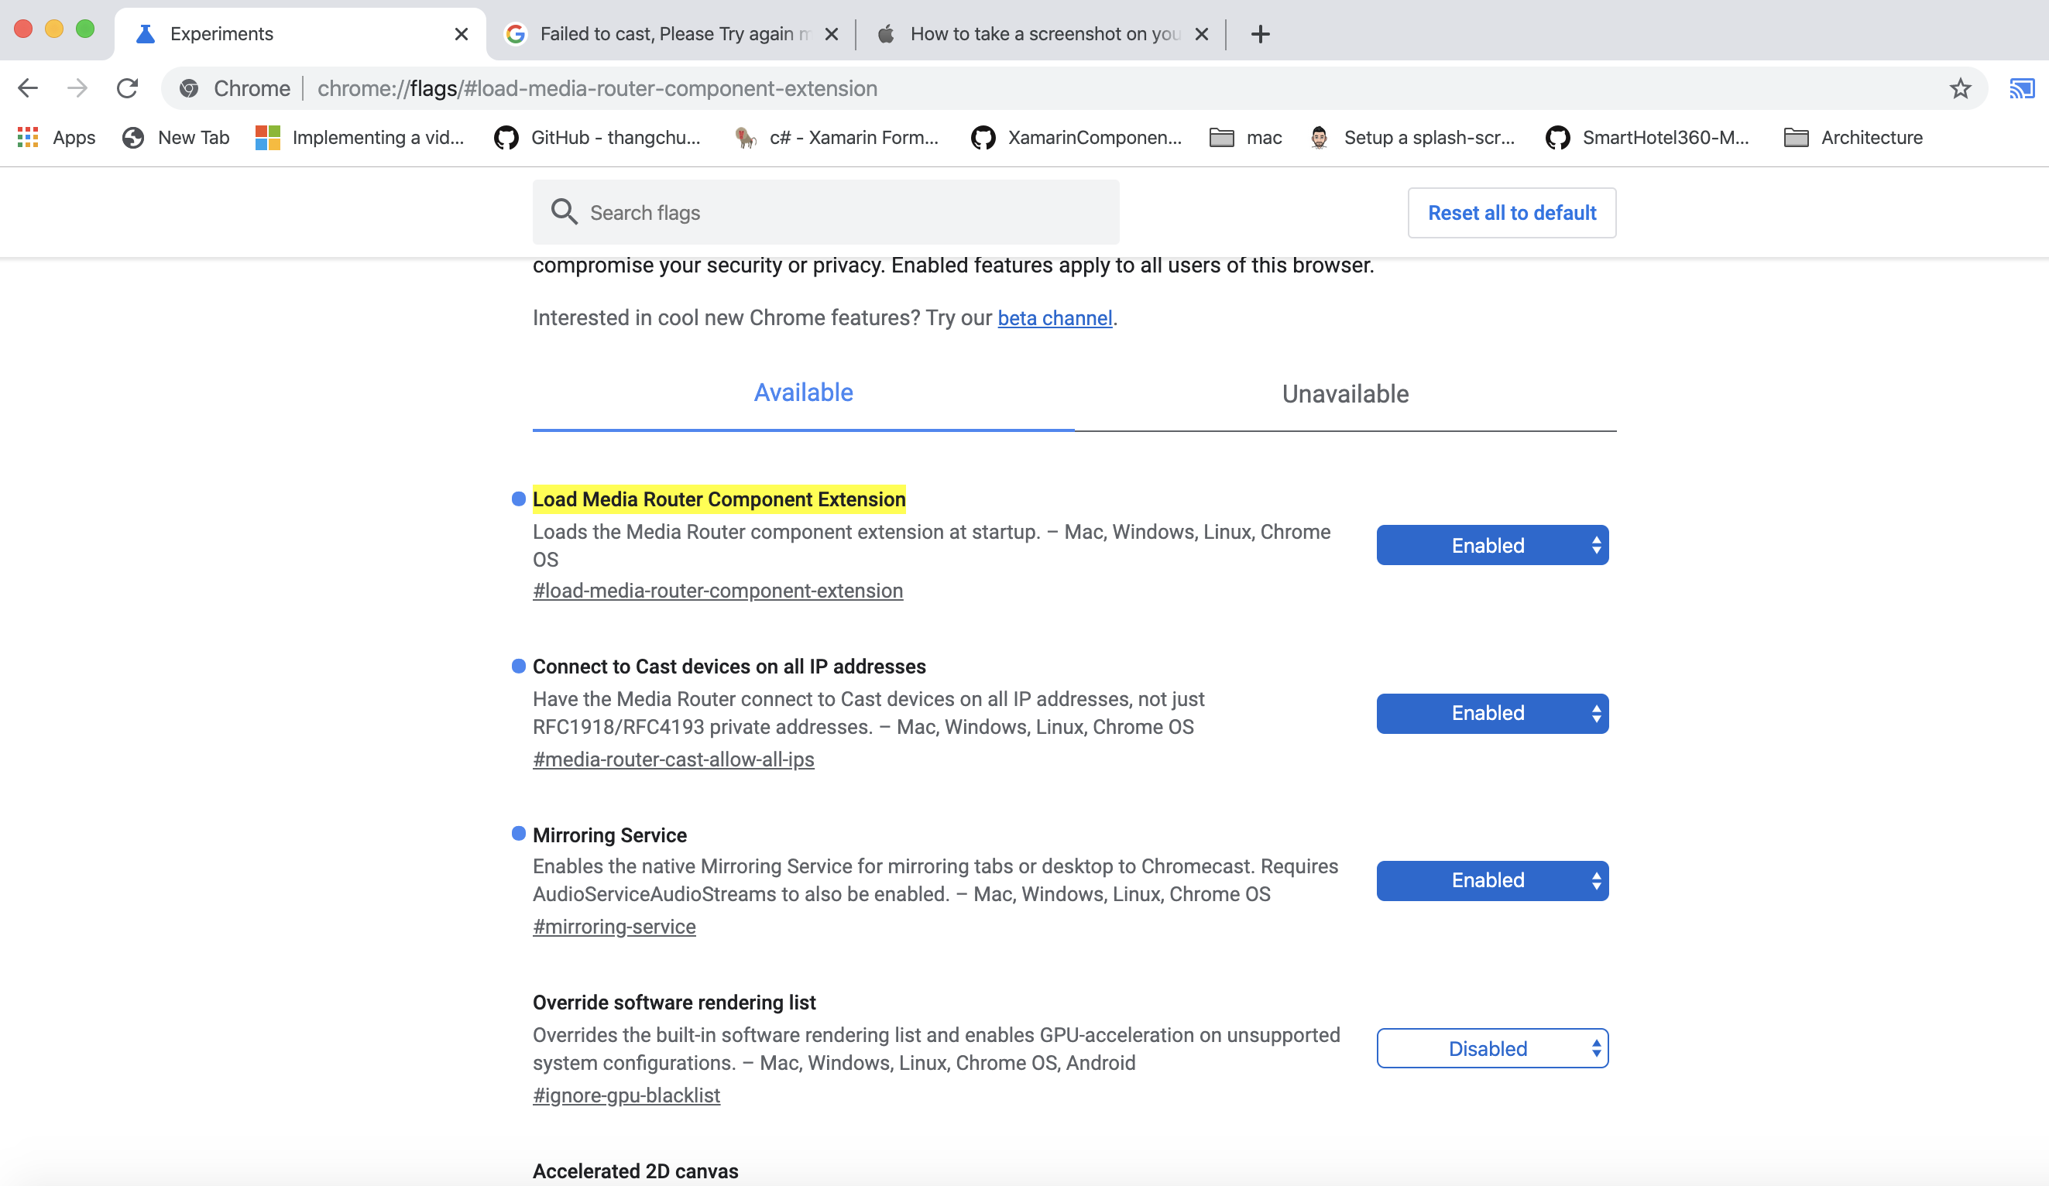Click the Cast/screen mirroring icon
The height and width of the screenshot is (1186, 2049).
[2022, 87]
